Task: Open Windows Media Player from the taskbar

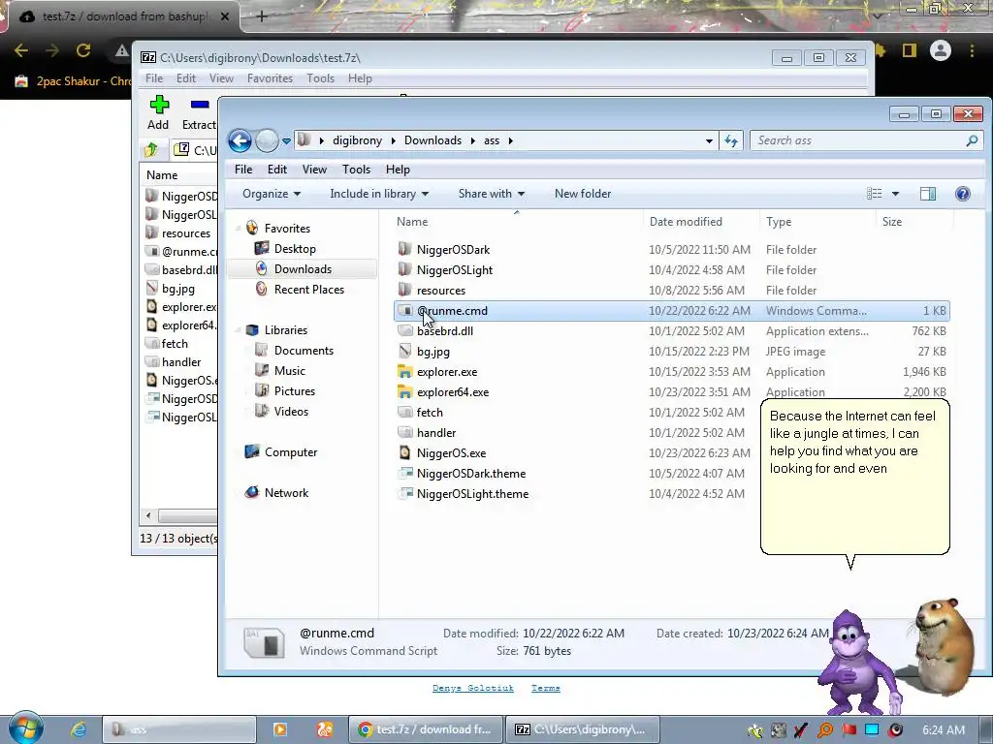Action: (x=280, y=729)
